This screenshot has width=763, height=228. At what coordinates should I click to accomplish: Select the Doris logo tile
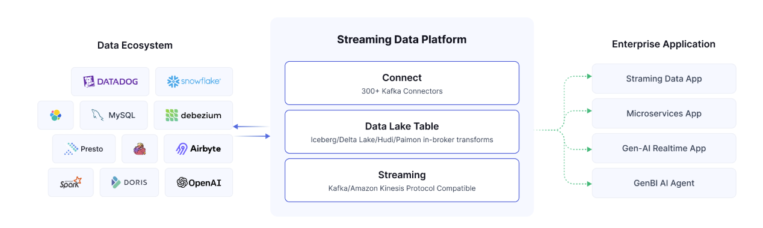click(129, 182)
